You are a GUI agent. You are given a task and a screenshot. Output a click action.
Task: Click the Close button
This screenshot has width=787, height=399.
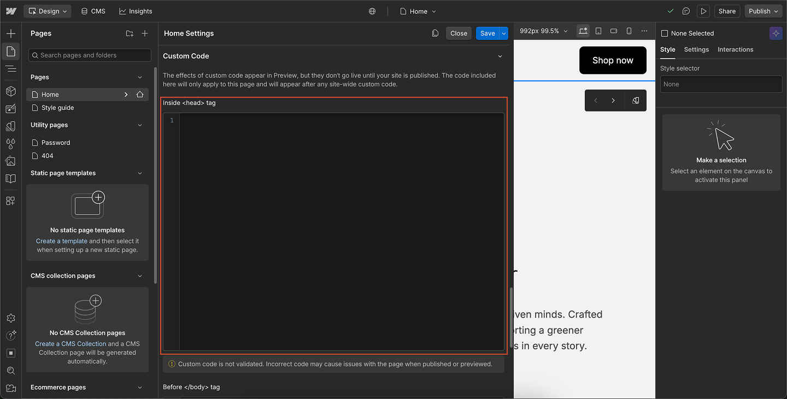(459, 33)
